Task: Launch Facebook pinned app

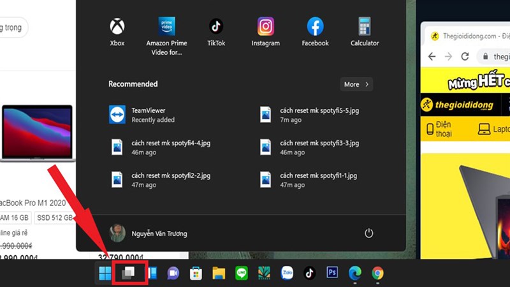Action: pyautogui.click(x=315, y=32)
